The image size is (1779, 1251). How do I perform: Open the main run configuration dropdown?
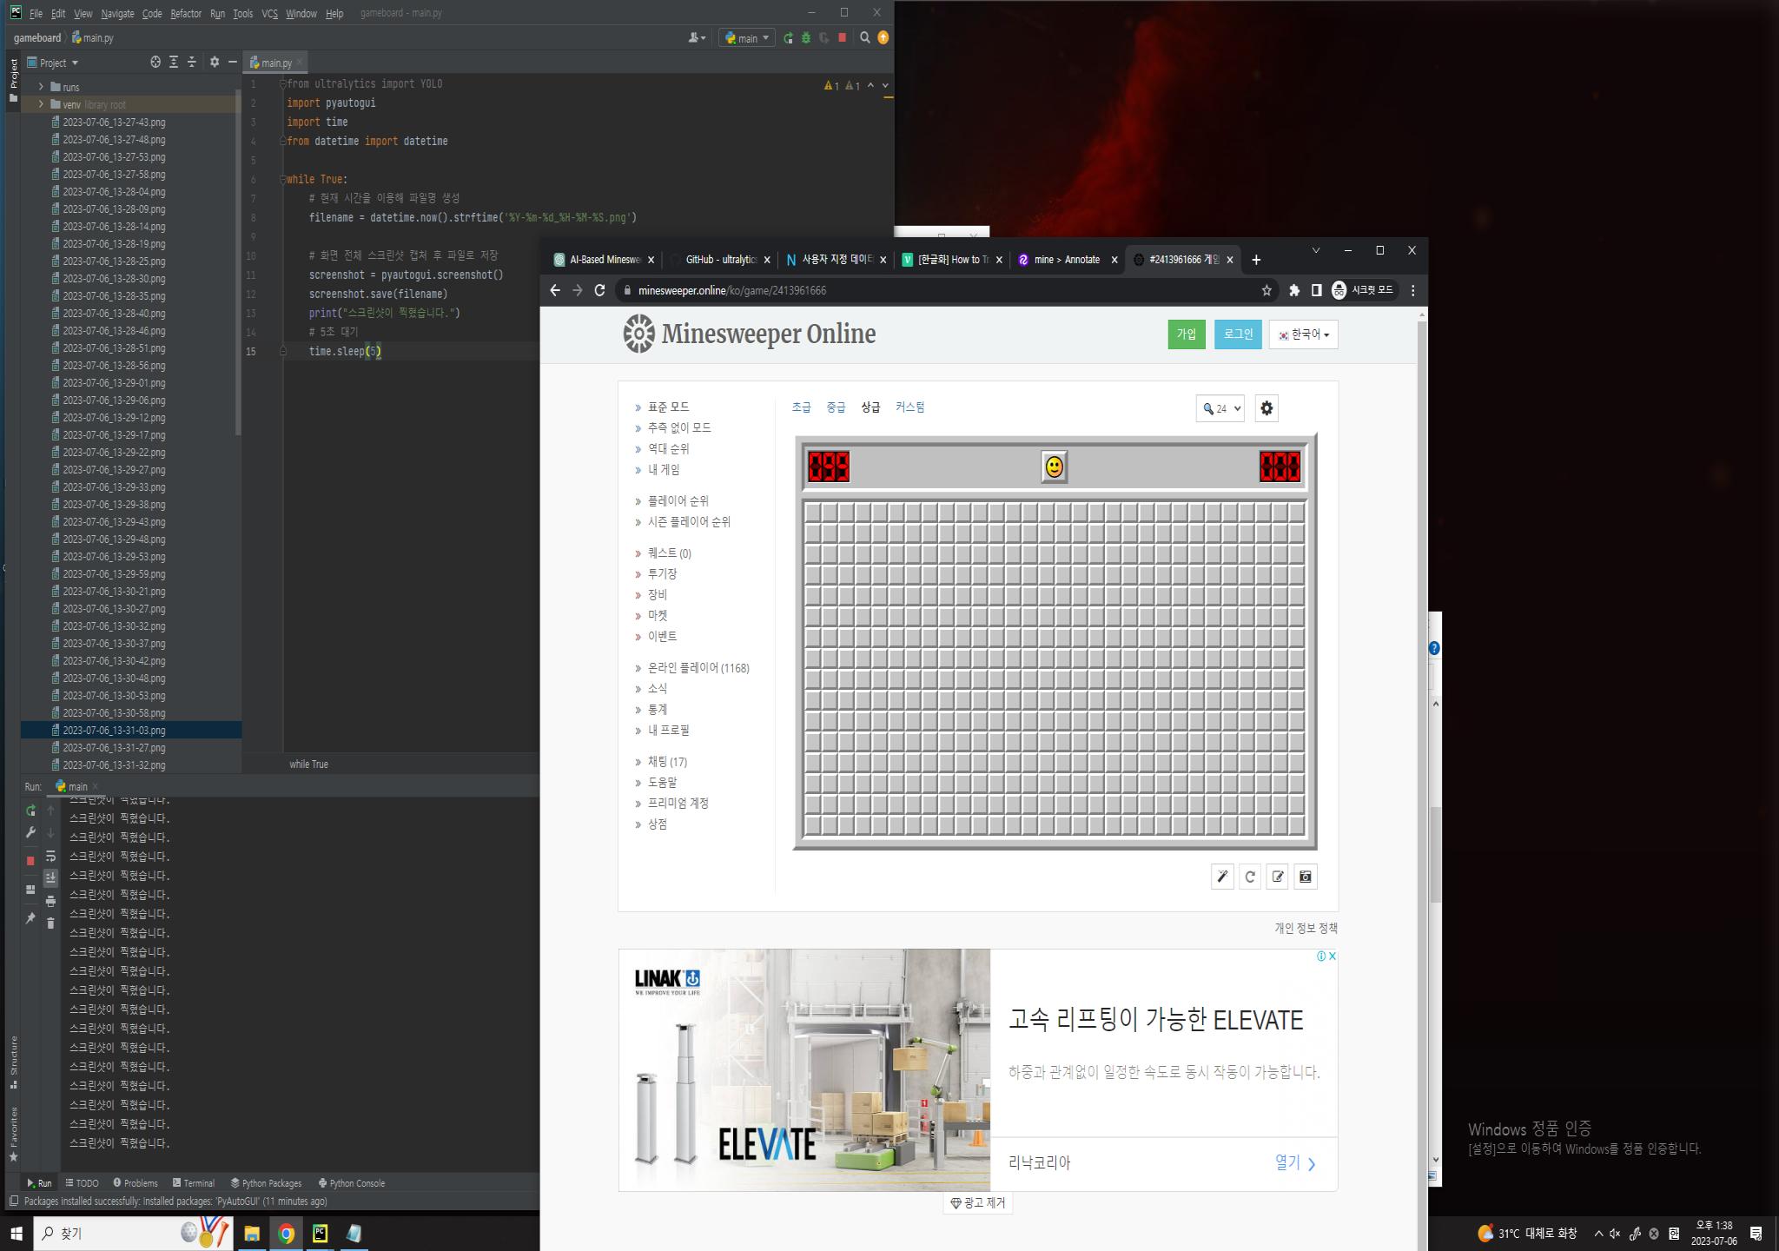tap(746, 38)
